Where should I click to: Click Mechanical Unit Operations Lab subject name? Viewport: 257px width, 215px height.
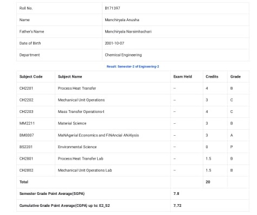pyautogui.click(x=85, y=170)
